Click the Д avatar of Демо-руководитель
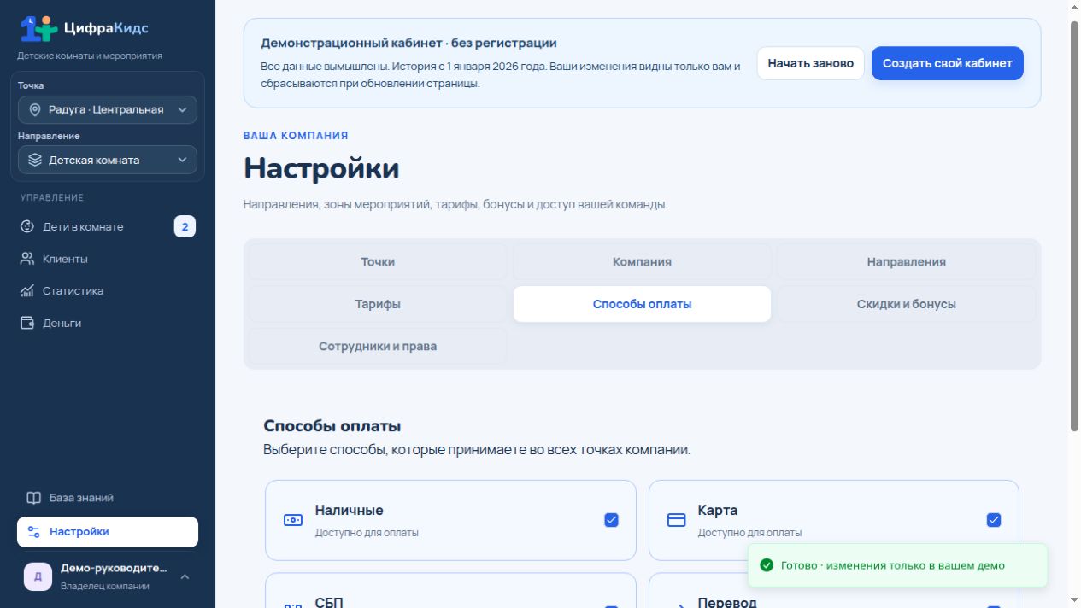This screenshot has height=608, width=1081. [x=38, y=576]
